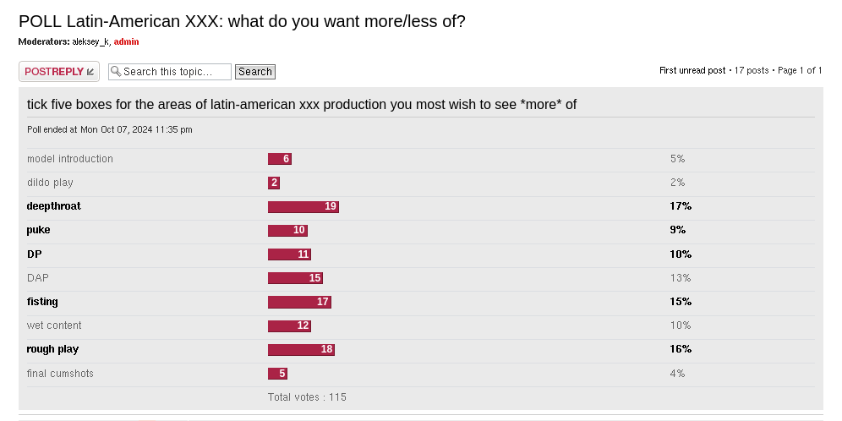The width and height of the screenshot is (842, 421).
Task: Open the admin moderator profile
Action: pyautogui.click(x=126, y=41)
